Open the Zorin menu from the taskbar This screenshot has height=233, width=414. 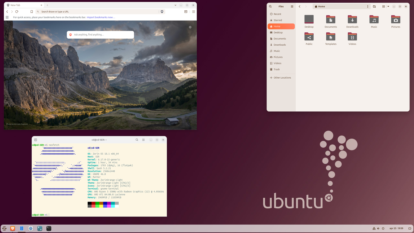(4, 228)
